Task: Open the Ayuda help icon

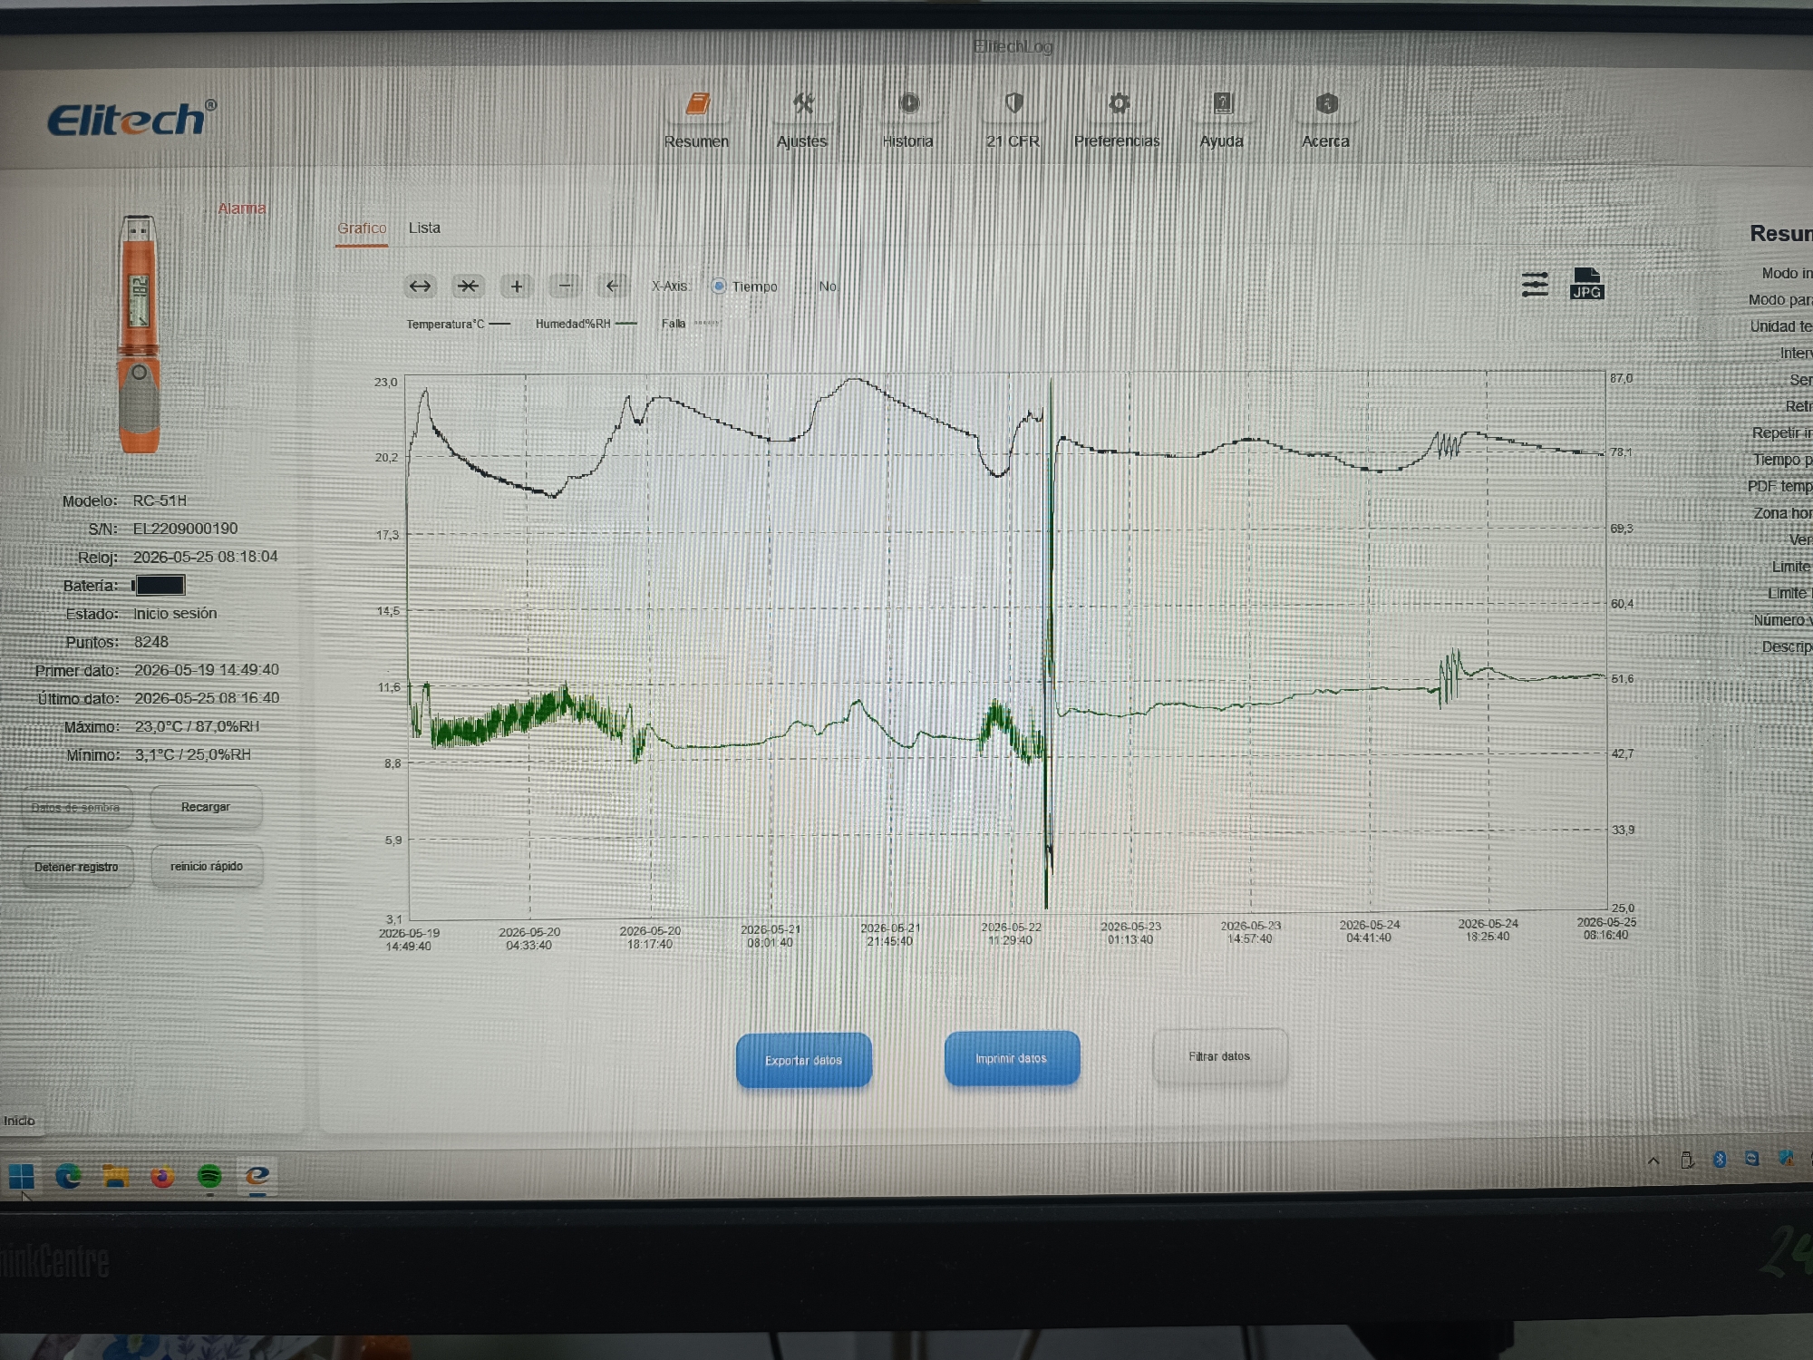Action: click(x=1222, y=104)
